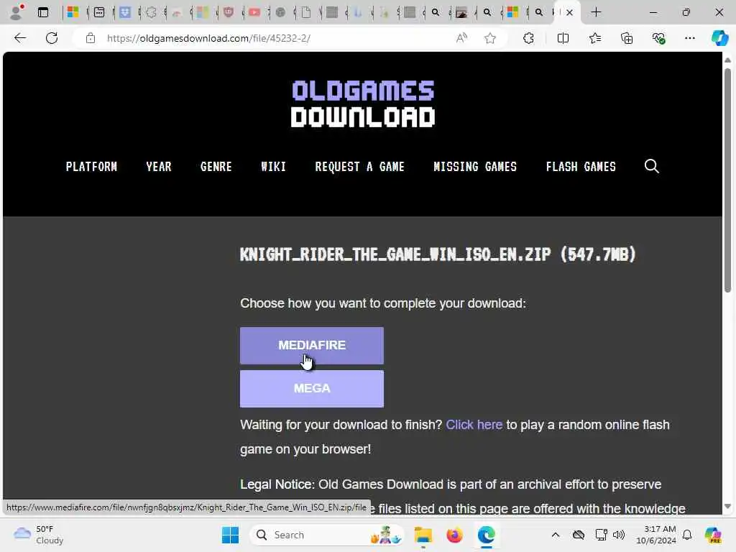The width and height of the screenshot is (736, 552).
Task: Open a new browser tab
Action: click(596, 12)
